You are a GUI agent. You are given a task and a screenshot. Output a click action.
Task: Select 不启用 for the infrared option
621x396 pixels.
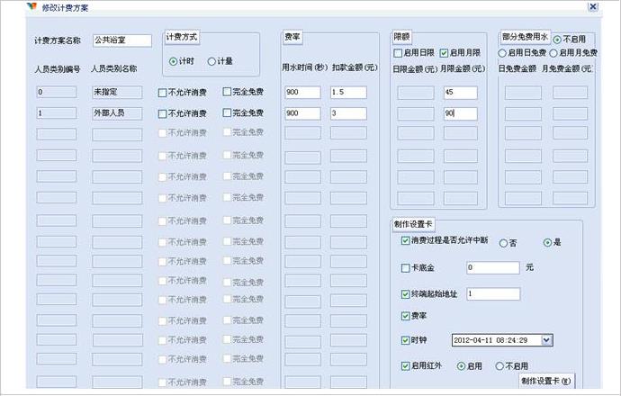point(498,366)
